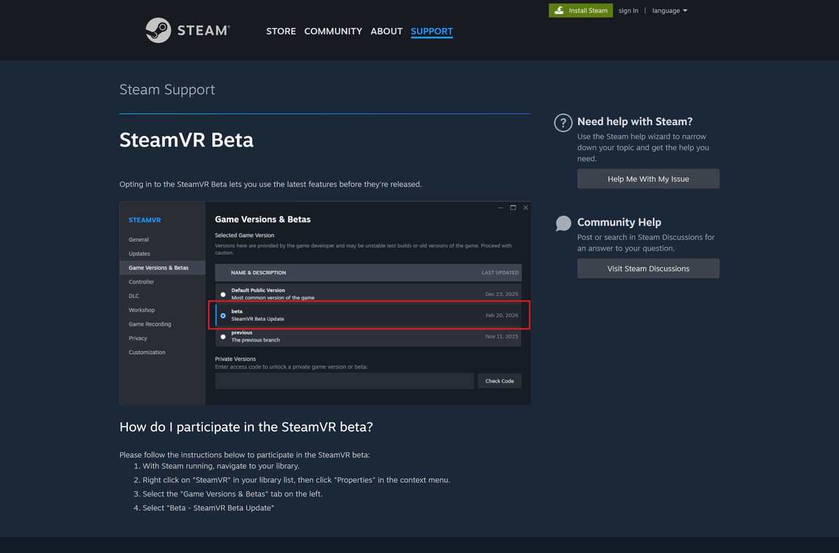Viewport: 839px width, 553px height.
Task: Click the 'Nov 11, 2025' last updated date
Action: coord(502,337)
